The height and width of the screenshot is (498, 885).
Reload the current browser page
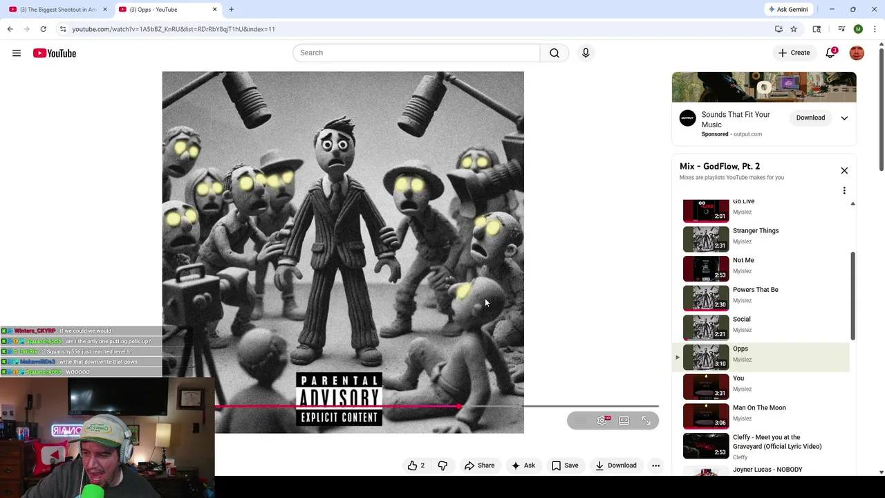tap(43, 29)
